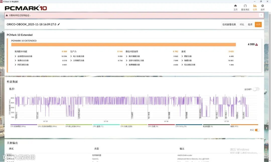Click the orange PCMark 10 Extended score bar
This screenshot has width=271, height=162.
coord(123,44)
